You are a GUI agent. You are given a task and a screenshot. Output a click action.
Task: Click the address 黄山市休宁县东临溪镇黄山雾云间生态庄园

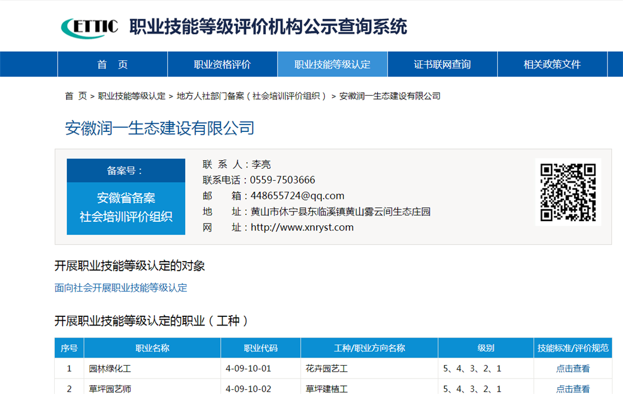[340, 211]
